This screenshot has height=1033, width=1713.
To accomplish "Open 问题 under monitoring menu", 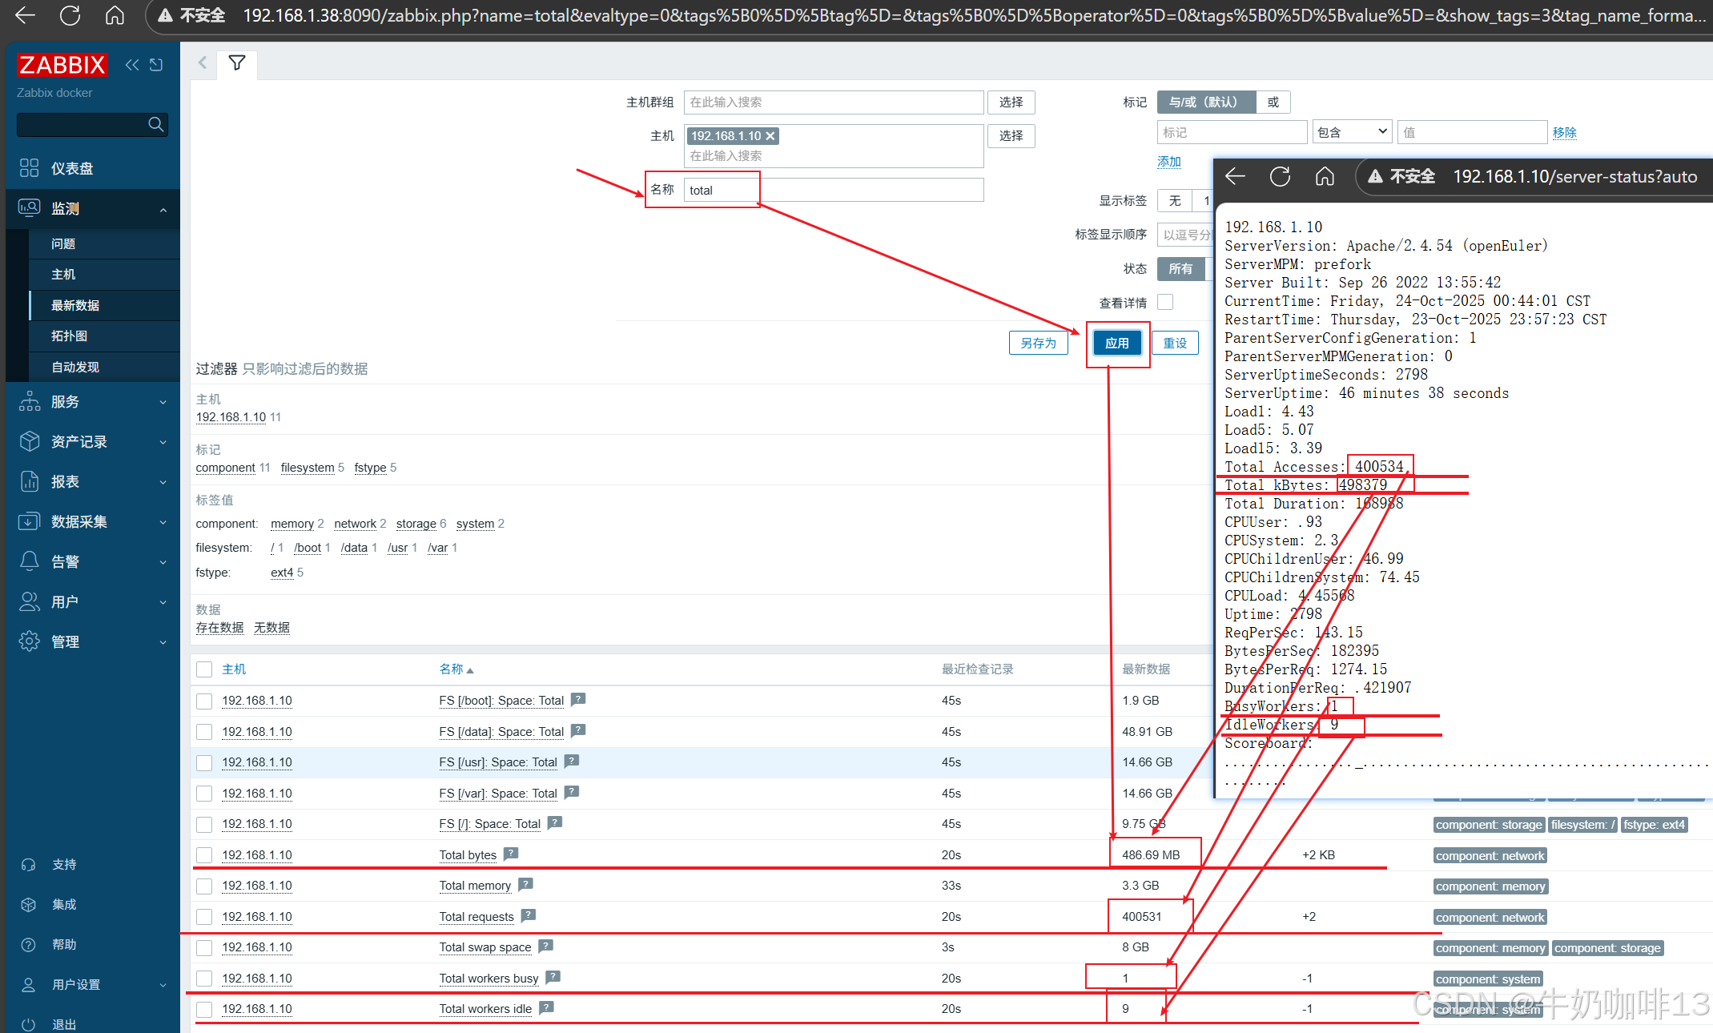I will [63, 243].
